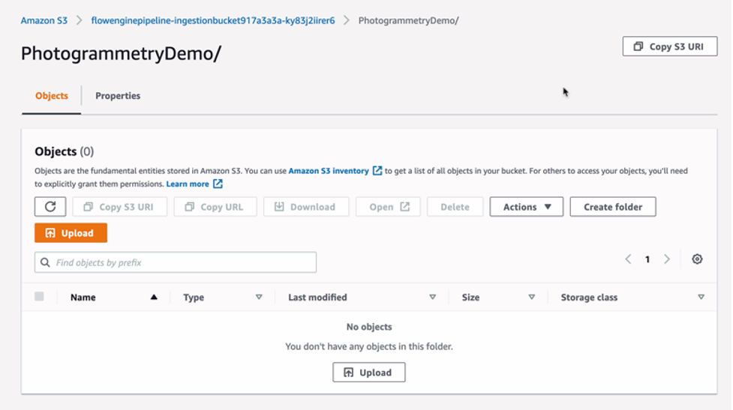Click the Last modified column header
This screenshot has width=733, height=410.
[317, 297]
